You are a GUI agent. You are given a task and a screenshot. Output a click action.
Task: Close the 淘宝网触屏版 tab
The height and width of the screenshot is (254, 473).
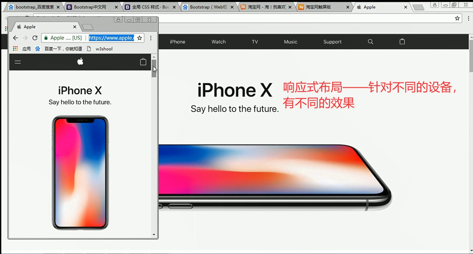pyautogui.click(x=348, y=7)
